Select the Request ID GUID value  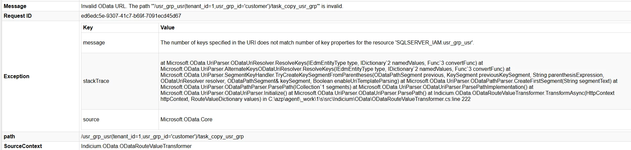point(131,16)
